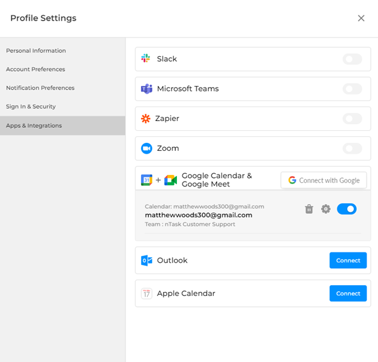
Task: Select Notification Preferences in sidebar
Action: click(x=40, y=88)
